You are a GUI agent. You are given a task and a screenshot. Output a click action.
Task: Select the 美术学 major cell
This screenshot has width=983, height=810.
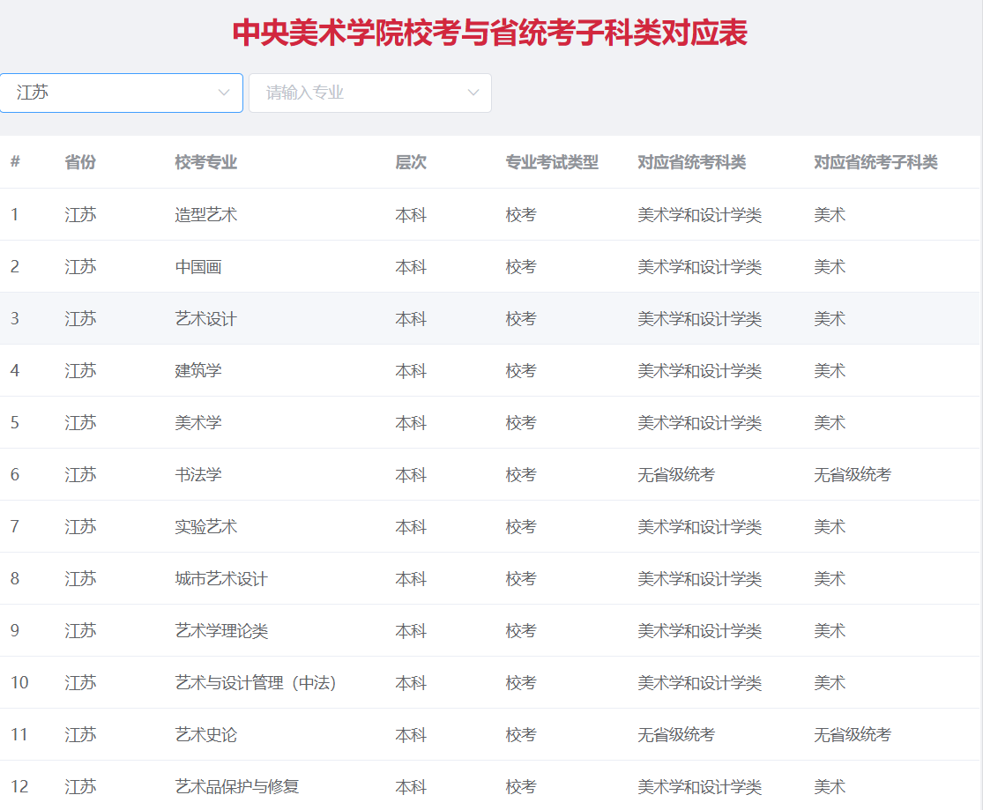(x=198, y=423)
